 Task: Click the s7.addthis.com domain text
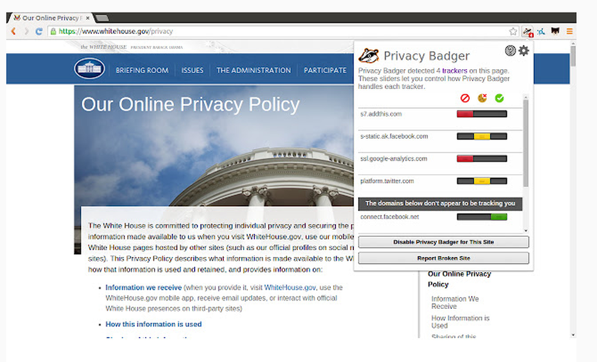381,114
